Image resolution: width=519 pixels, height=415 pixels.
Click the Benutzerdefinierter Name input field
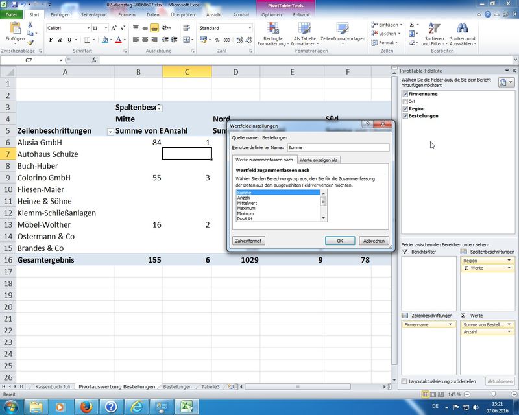(x=337, y=147)
